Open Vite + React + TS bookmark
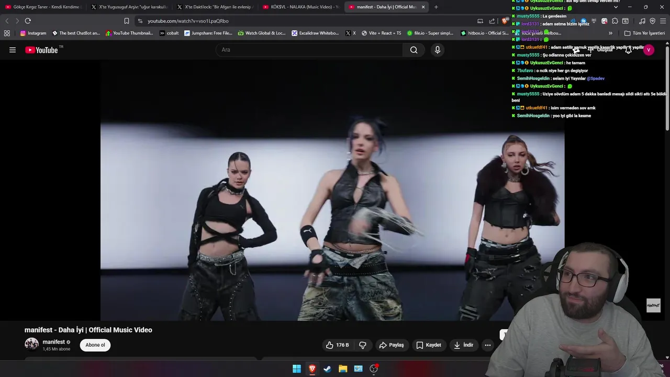This screenshot has width=670, height=377. point(381,33)
